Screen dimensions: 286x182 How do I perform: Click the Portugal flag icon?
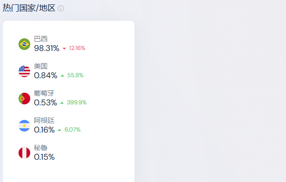coord(24,99)
